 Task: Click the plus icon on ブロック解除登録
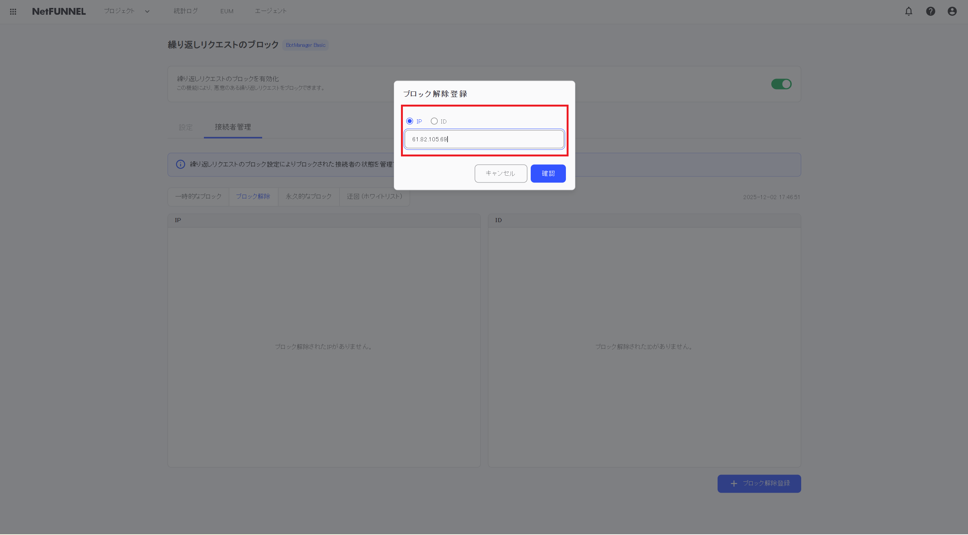[733, 483]
